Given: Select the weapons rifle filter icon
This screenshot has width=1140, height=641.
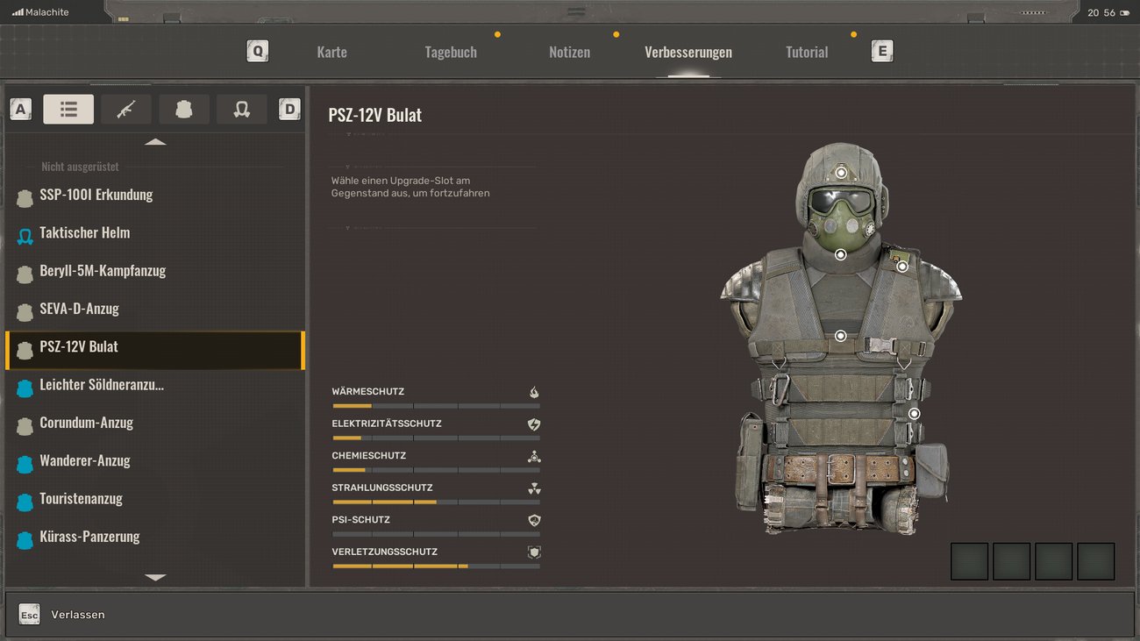Looking at the screenshot, I should [126, 109].
